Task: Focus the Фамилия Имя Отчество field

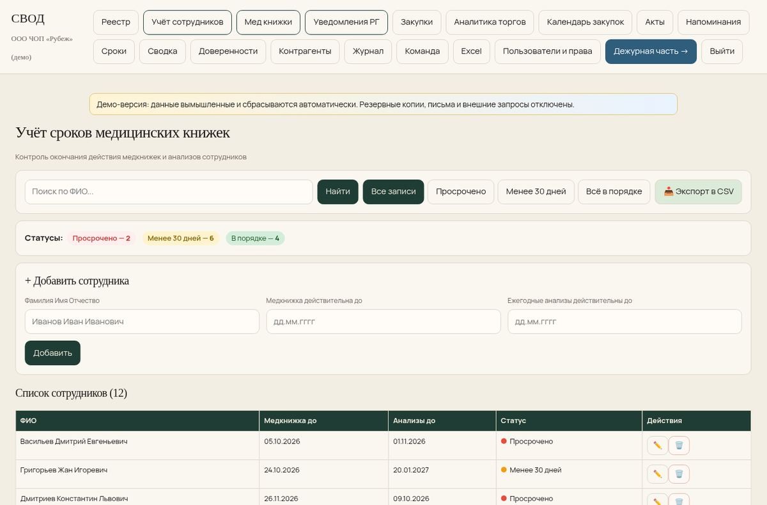Action: (142, 322)
